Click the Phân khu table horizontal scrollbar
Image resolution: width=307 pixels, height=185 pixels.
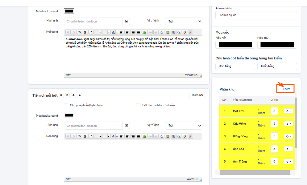click(x=255, y=172)
